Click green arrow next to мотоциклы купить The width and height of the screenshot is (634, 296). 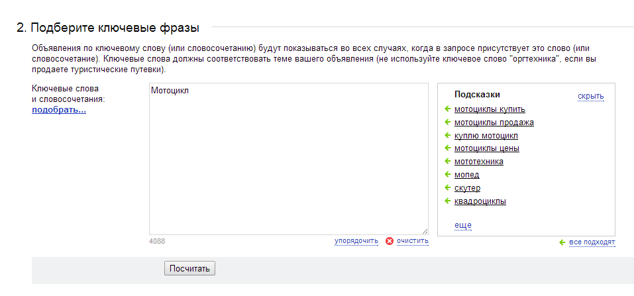447,109
